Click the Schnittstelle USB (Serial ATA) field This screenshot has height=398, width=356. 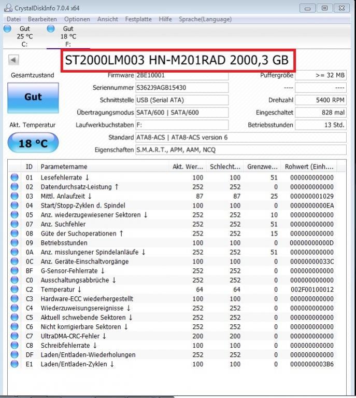(182, 100)
